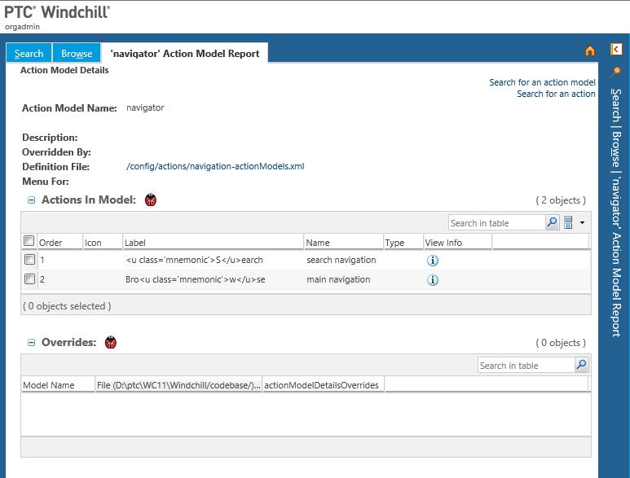Click magnifier icon in Overrides table search
This screenshot has height=478, width=630.
click(581, 365)
